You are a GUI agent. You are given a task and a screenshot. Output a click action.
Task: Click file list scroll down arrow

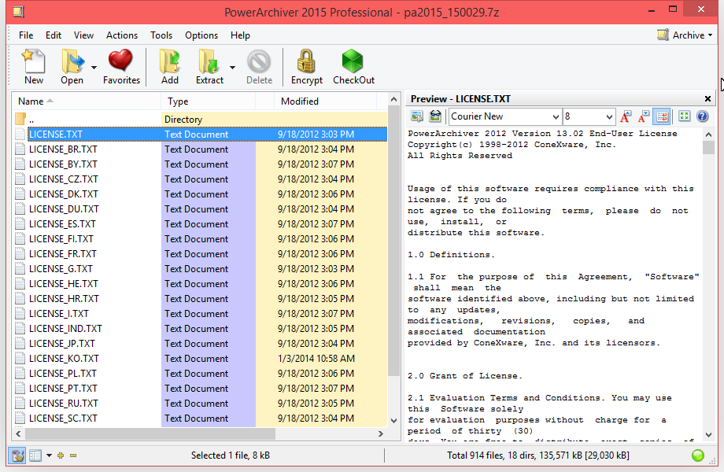click(393, 420)
